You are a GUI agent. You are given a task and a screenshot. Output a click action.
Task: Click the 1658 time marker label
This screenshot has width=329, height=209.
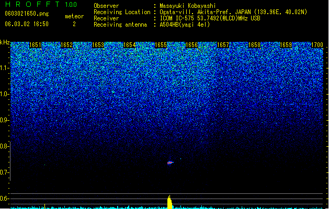[254, 45]
